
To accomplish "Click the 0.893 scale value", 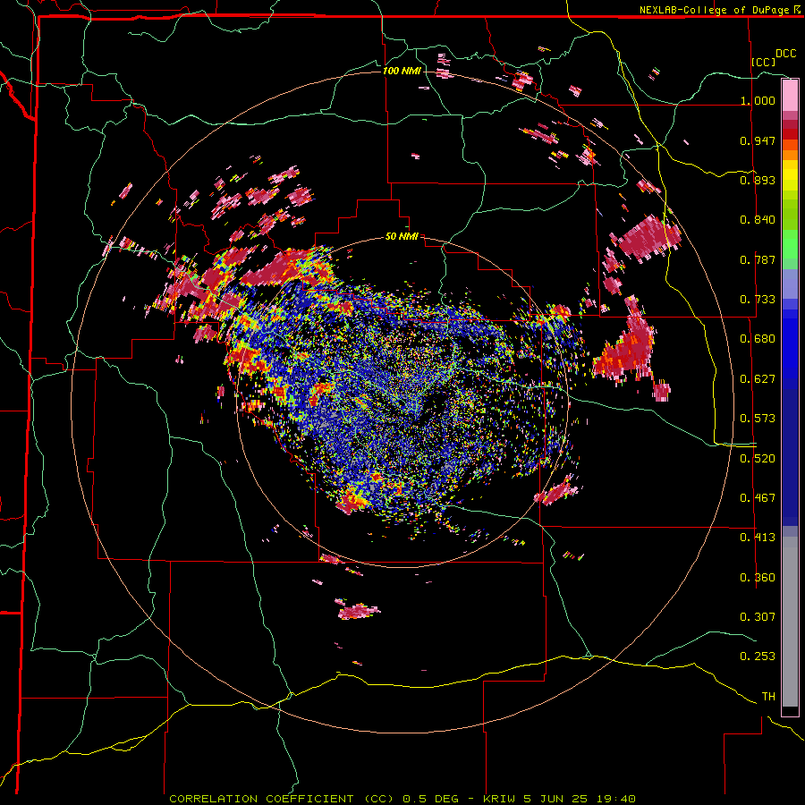I will (758, 180).
